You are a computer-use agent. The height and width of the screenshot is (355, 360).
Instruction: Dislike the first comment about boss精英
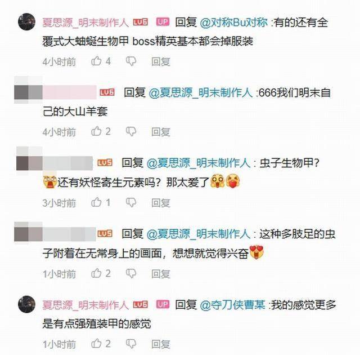click(131, 61)
